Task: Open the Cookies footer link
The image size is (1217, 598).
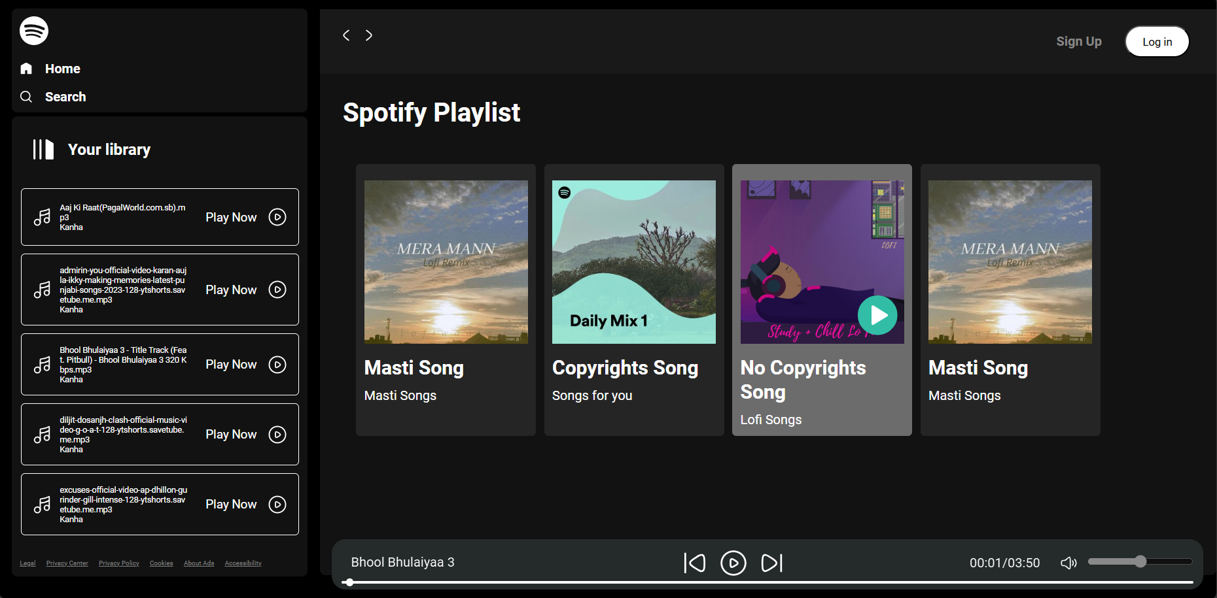Action: [162, 563]
